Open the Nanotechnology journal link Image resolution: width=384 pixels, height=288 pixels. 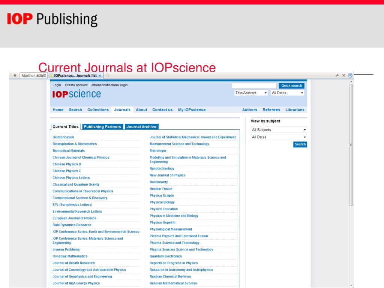(162, 168)
